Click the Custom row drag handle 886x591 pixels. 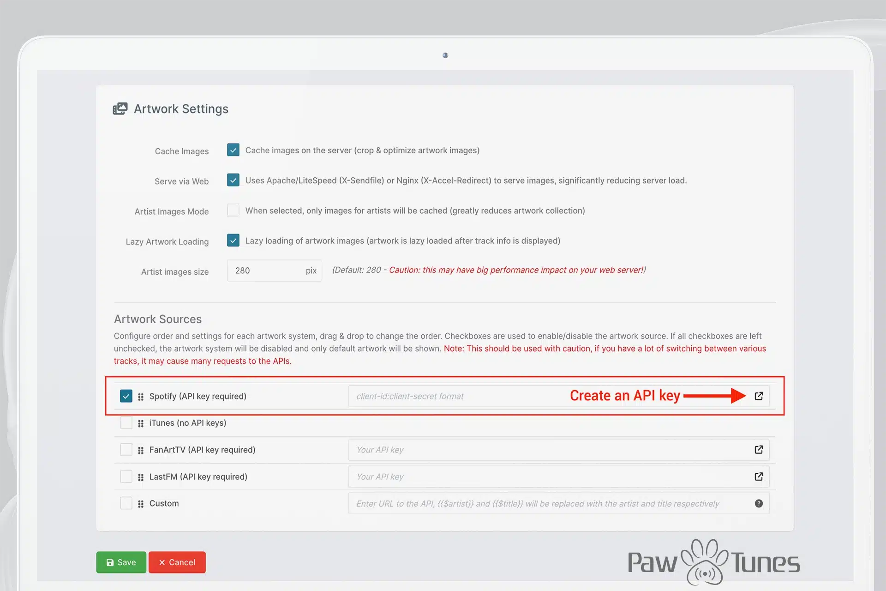coord(141,504)
